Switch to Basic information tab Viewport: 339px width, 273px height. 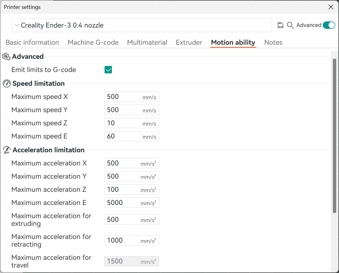coord(32,42)
